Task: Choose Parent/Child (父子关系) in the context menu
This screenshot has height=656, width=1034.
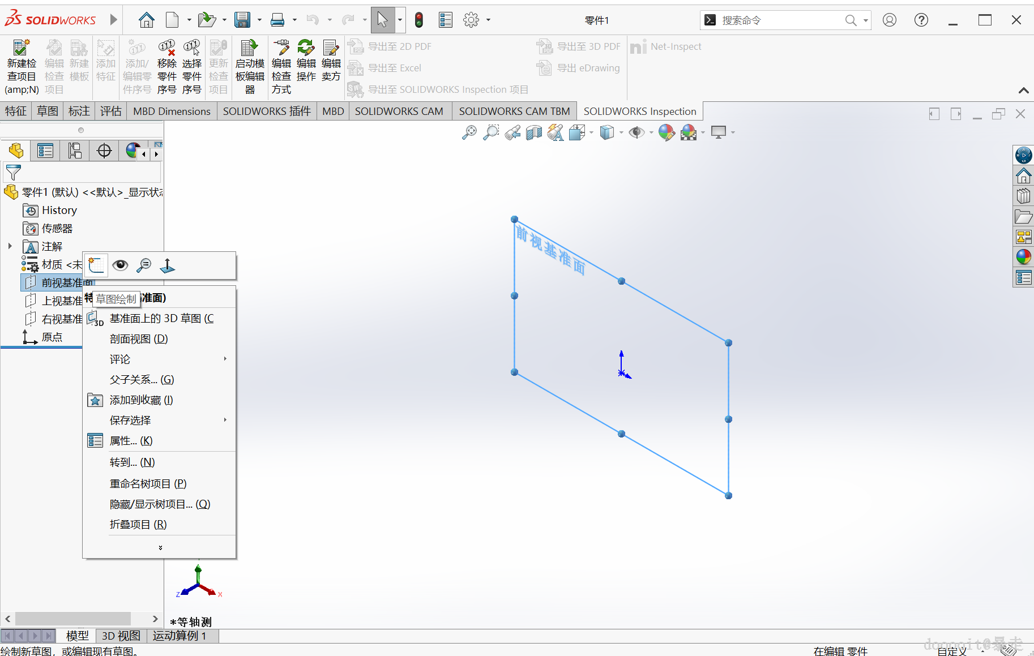Action: 161,379
